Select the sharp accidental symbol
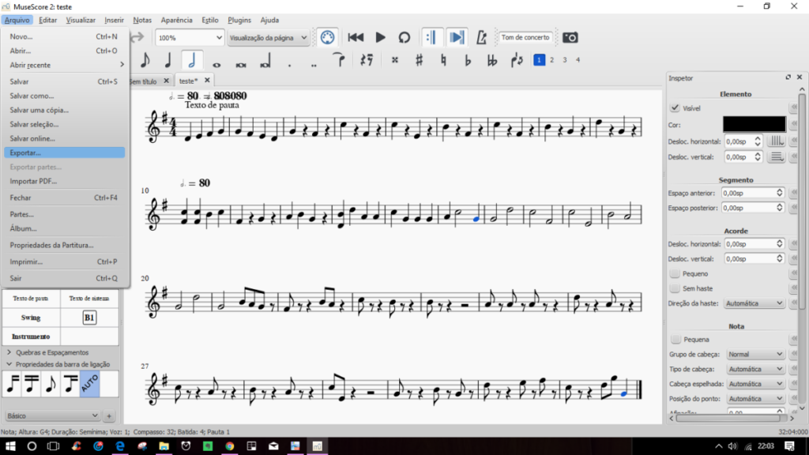Viewport: 809px width, 455px height. [419, 60]
